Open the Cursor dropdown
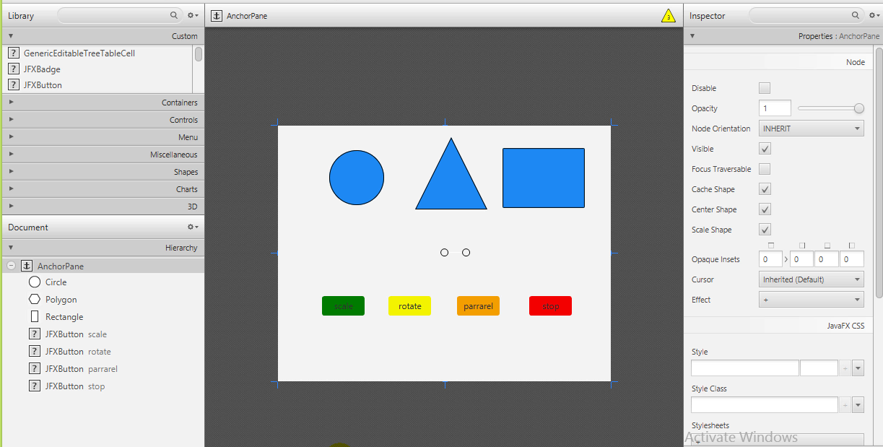The width and height of the screenshot is (883, 447). [x=811, y=279]
